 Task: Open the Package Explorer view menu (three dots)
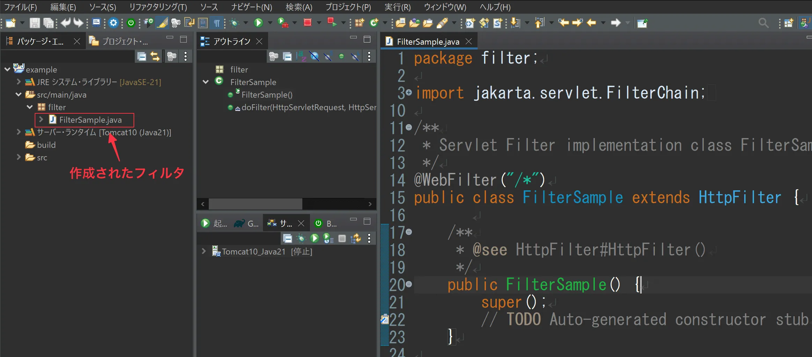pos(186,56)
